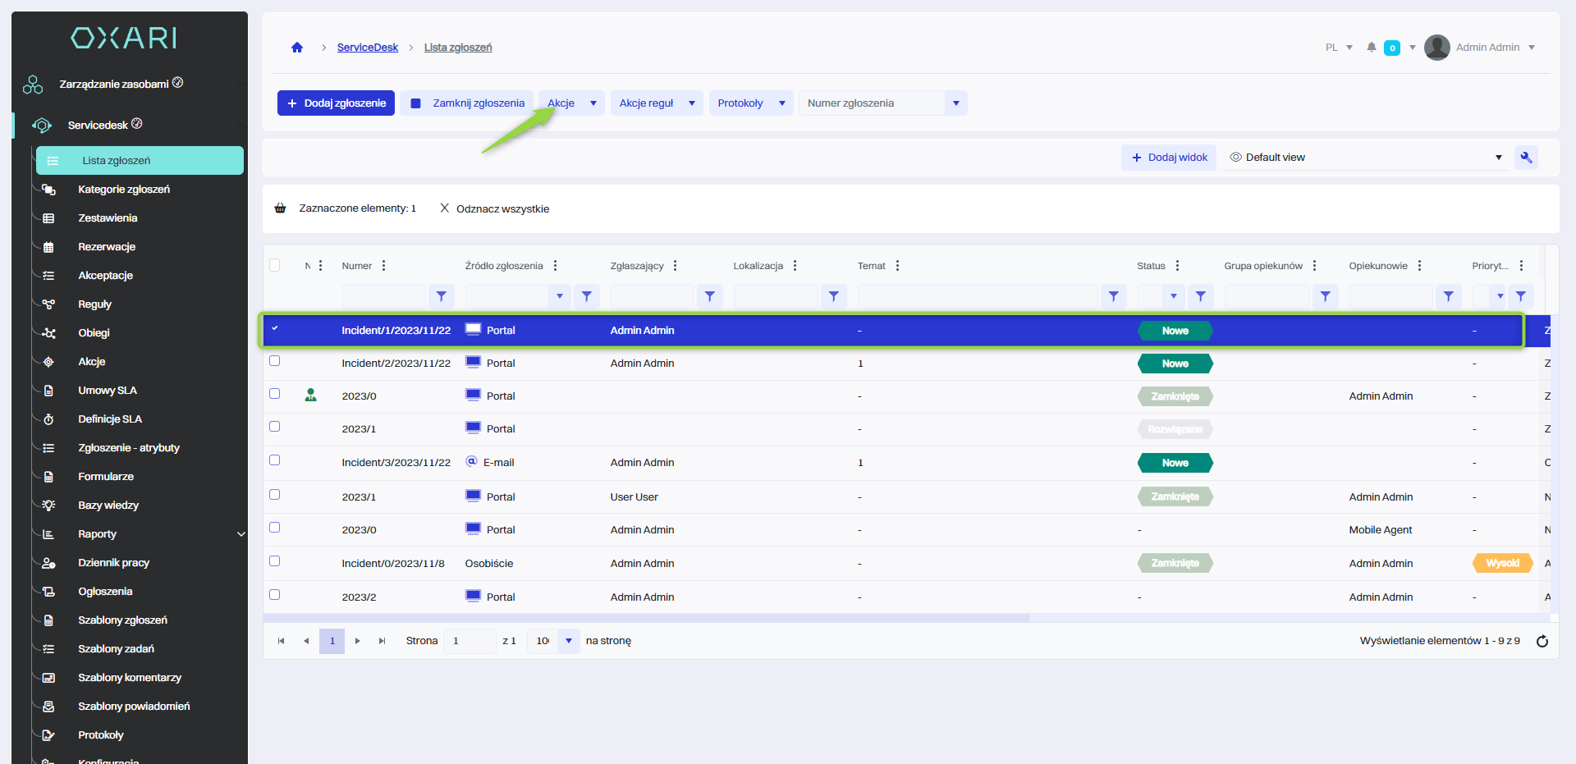1576x764 pixels.
Task: Open the Temat column filter icon
Action: click(x=1113, y=296)
